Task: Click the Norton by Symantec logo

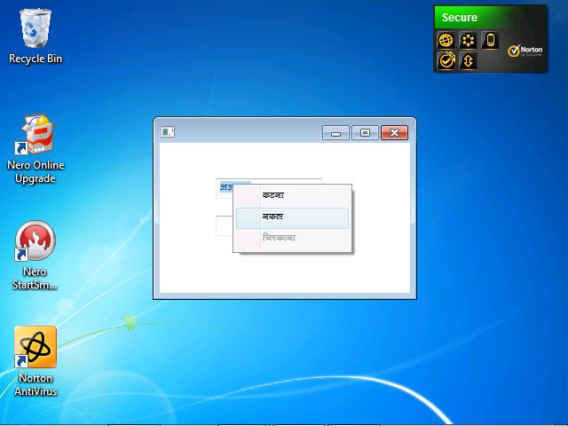Action: point(525,51)
